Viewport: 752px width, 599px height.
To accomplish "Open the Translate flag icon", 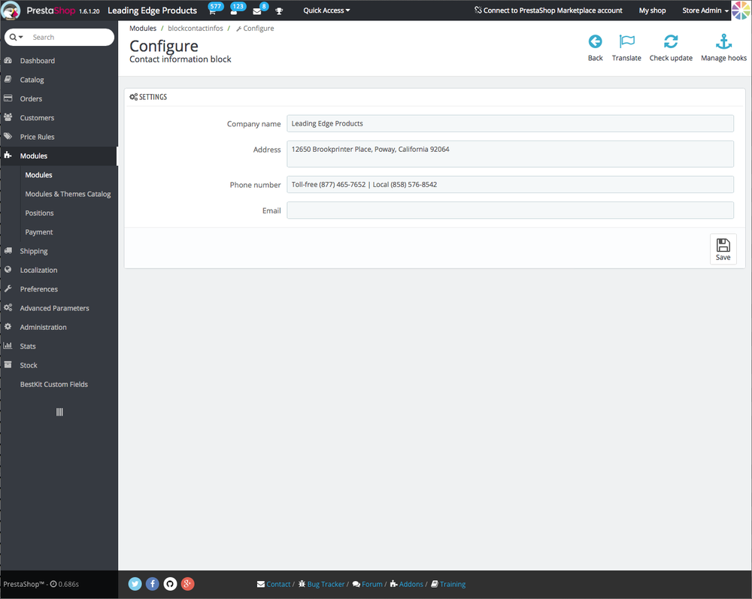I will point(626,47).
